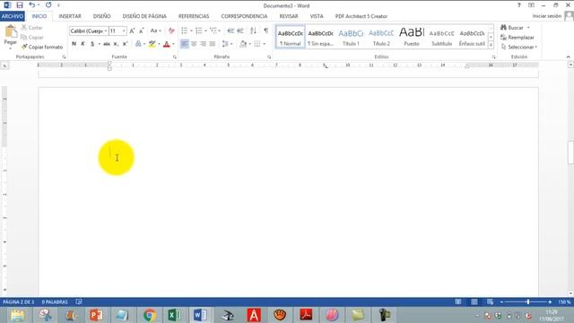Image resolution: width=574 pixels, height=323 pixels.
Task: Expand the font color dropdown arrow
Action: (x=173, y=44)
